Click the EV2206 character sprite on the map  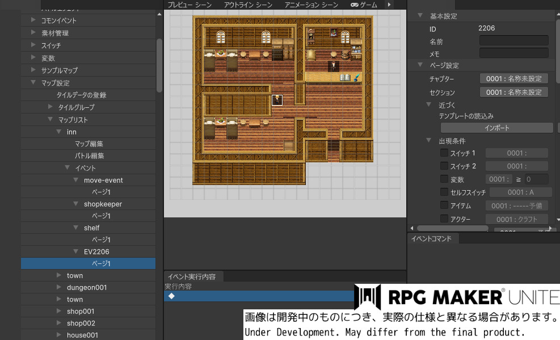(x=277, y=100)
